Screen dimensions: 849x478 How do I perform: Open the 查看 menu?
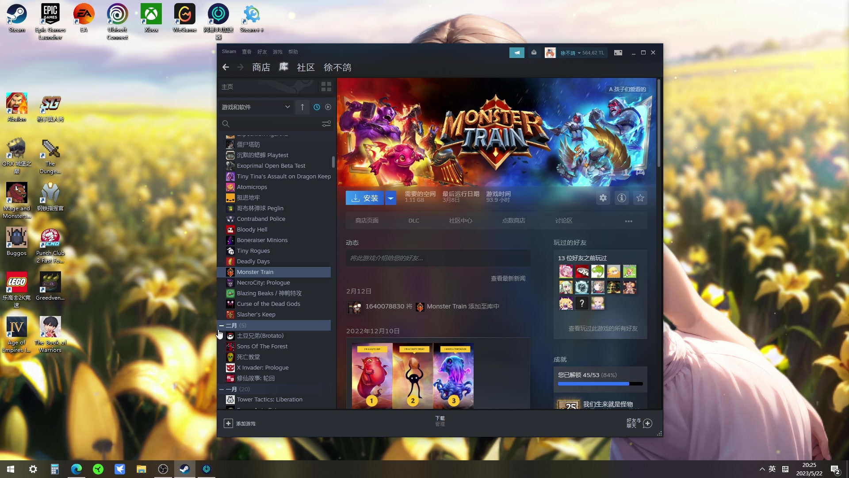pyautogui.click(x=247, y=52)
